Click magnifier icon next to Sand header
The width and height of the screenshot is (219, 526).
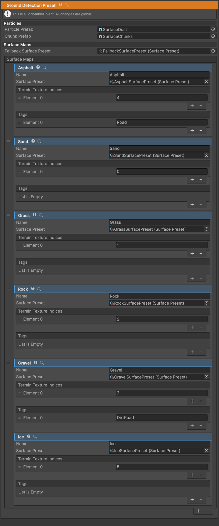39,141
